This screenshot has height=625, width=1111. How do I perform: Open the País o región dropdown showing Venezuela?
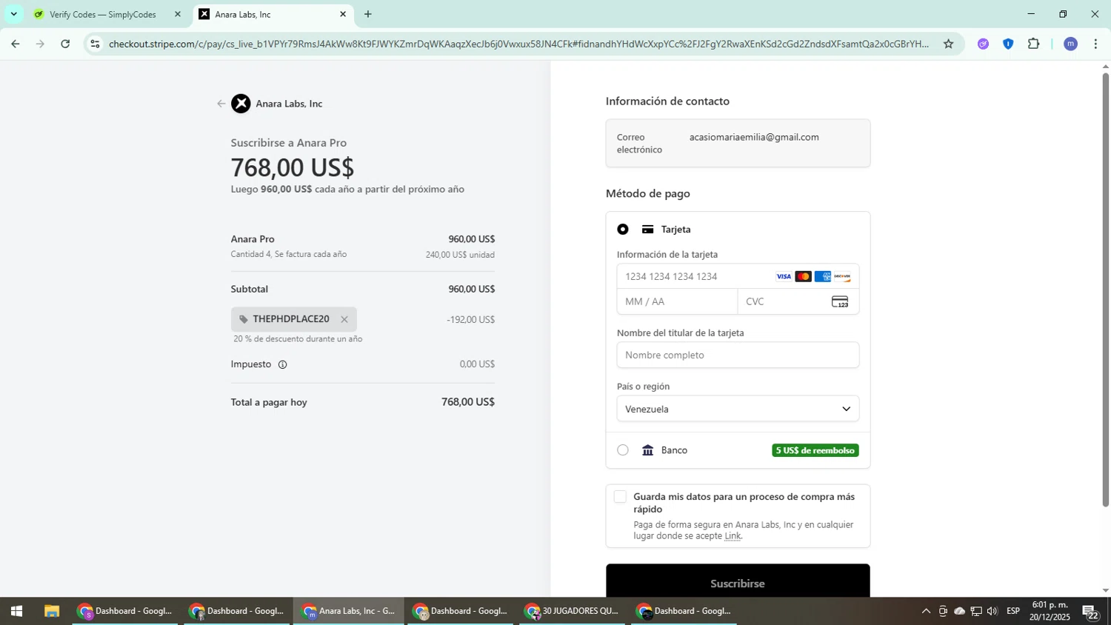738,409
